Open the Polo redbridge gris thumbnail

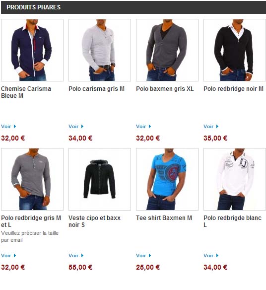pos(32,179)
